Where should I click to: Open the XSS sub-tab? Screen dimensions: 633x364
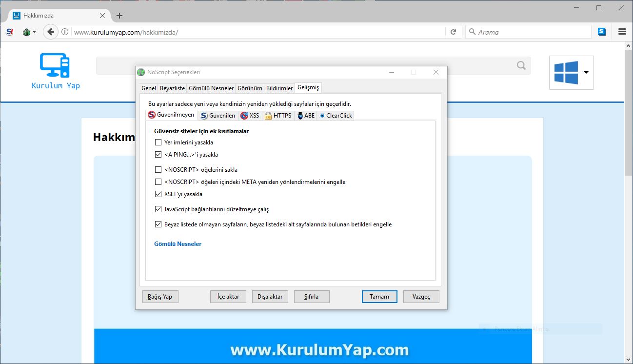click(x=250, y=116)
